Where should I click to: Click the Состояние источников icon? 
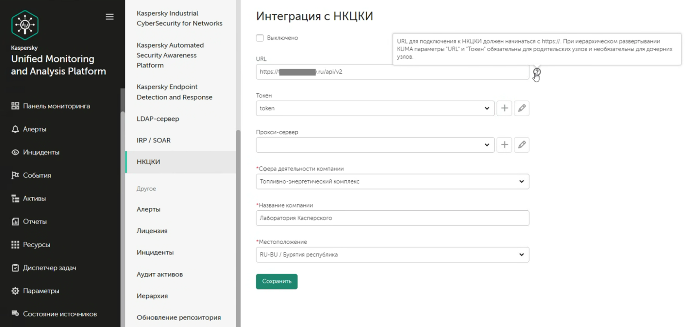[x=15, y=314]
